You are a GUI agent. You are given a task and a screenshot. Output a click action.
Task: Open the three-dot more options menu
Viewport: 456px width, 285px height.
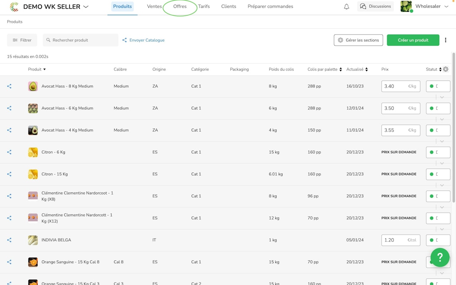445,40
